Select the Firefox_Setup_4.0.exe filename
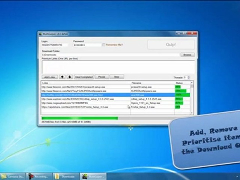Screen dimensions: 240x180 tap(143, 107)
